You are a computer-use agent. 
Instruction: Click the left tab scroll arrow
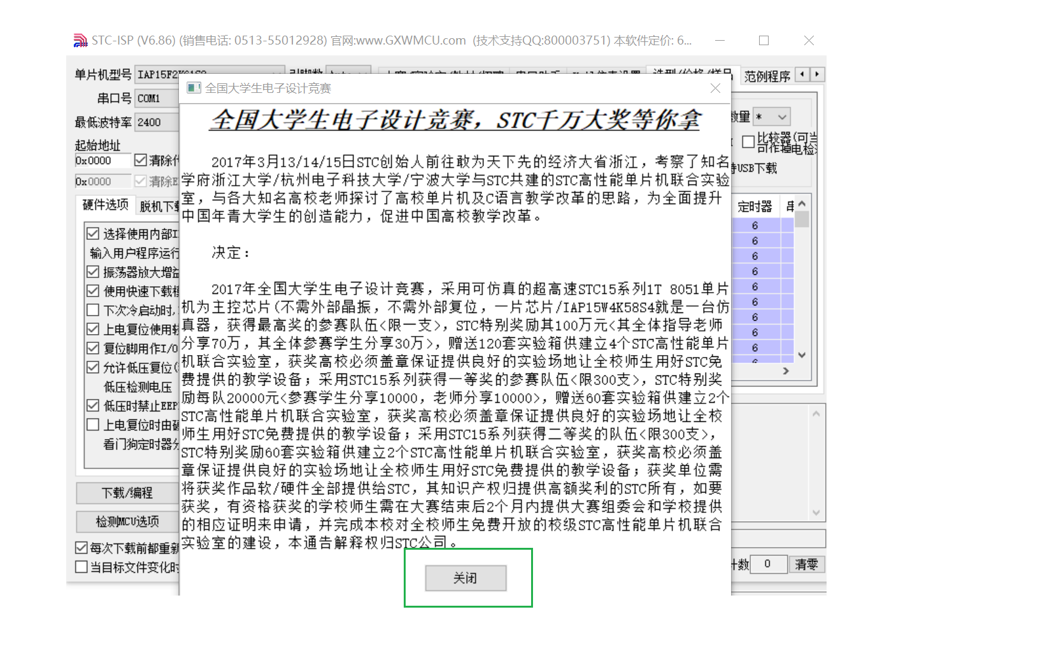[x=802, y=74]
